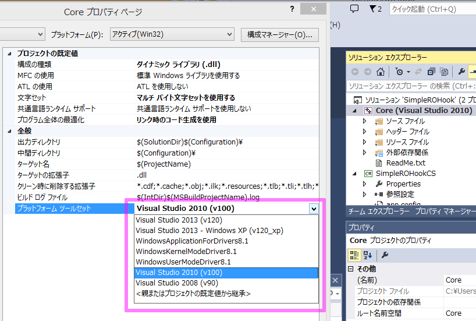The image size is (476, 321).
Task: Expand the リソース ファイル folder
Action: point(365,142)
